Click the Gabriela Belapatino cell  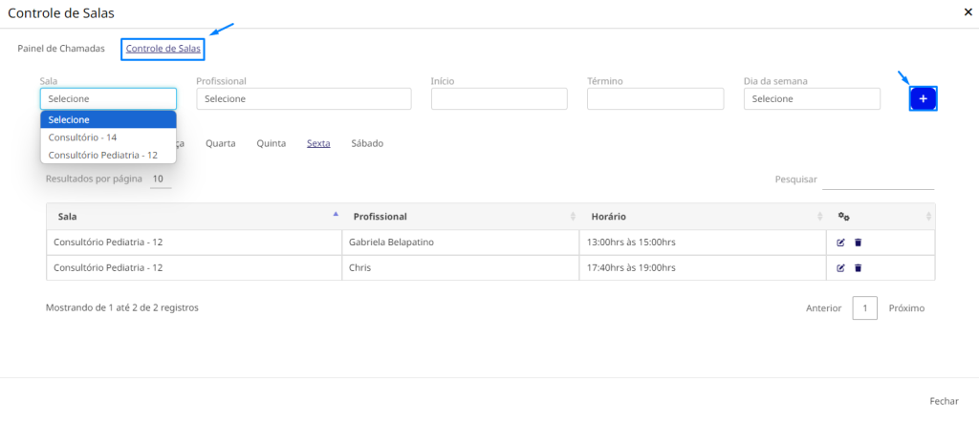pos(461,243)
